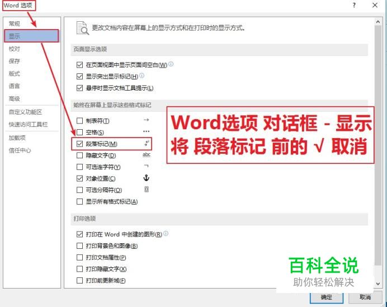Close the Word 选项 dialog

coord(375,5)
